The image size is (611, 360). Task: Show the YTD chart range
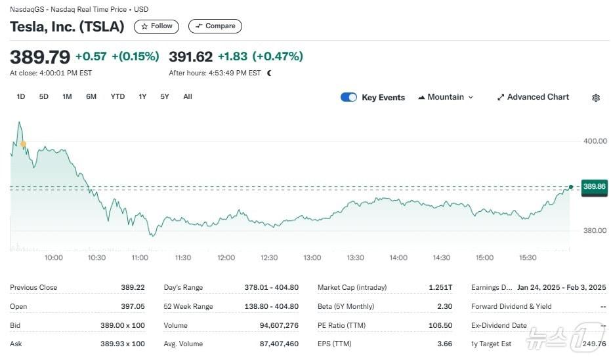coord(117,96)
